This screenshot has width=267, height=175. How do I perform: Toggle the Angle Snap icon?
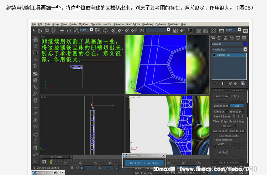coord(120,31)
